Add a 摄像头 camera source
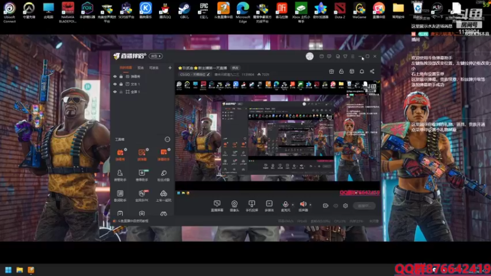The image size is (491, 276). (x=234, y=206)
